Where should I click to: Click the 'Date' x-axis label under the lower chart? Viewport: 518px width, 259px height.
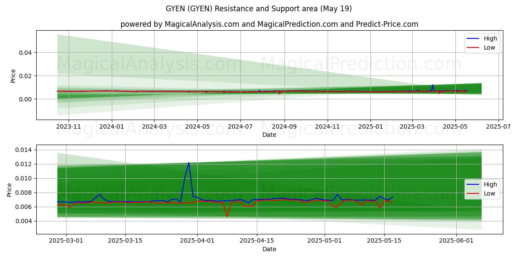click(x=269, y=249)
